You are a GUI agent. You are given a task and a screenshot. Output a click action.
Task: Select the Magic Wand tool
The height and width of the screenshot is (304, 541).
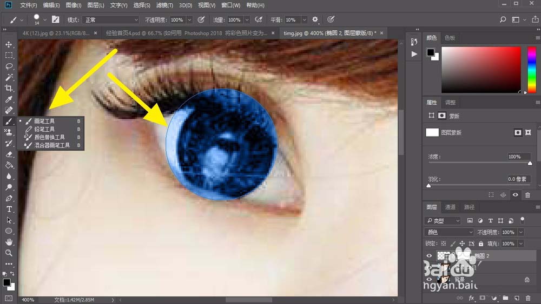[9, 77]
